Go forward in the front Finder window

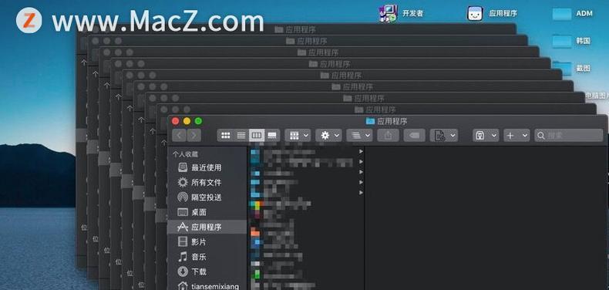[193, 135]
